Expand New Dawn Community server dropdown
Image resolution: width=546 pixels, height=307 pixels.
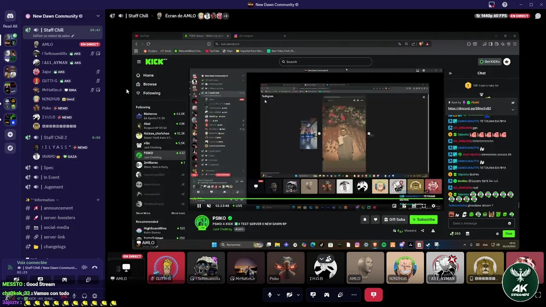point(98,16)
